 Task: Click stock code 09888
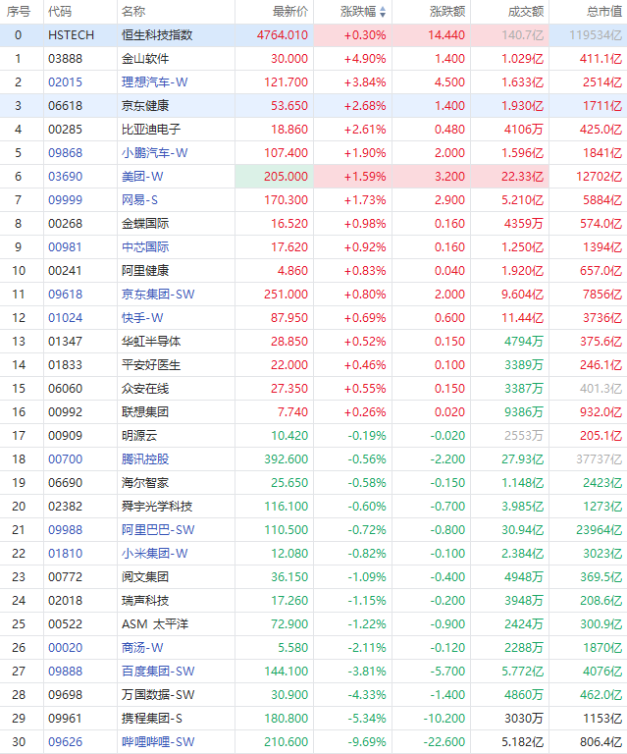66,672
